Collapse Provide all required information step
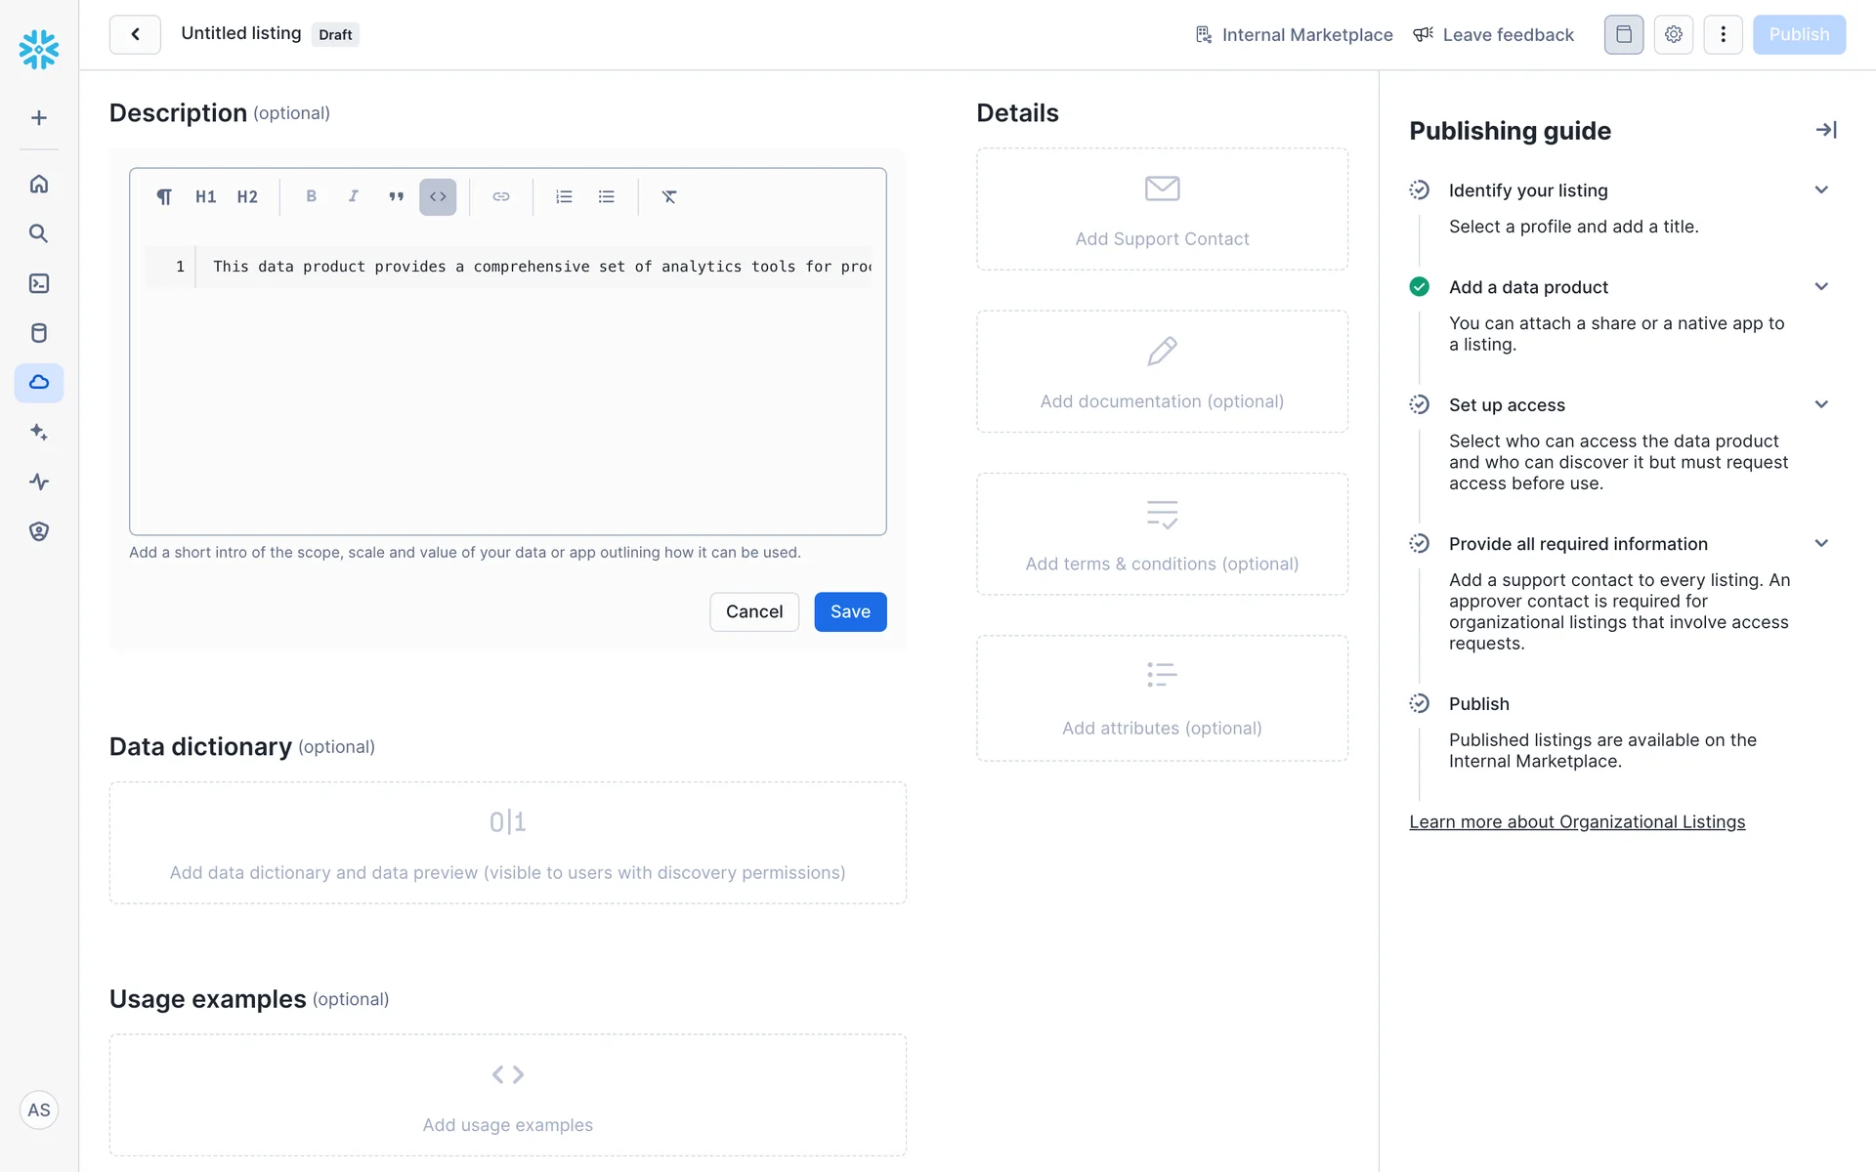The width and height of the screenshot is (1876, 1172). click(x=1821, y=543)
